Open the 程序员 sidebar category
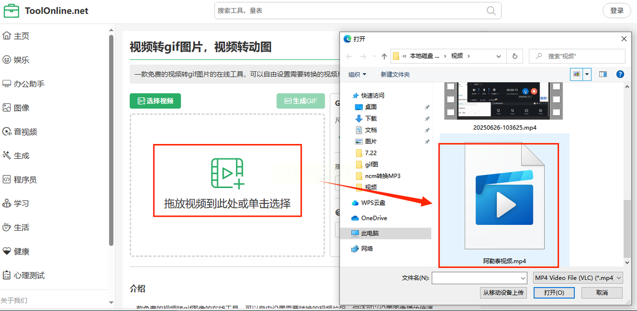This screenshot has width=637, height=311. [x=19, y=179]
